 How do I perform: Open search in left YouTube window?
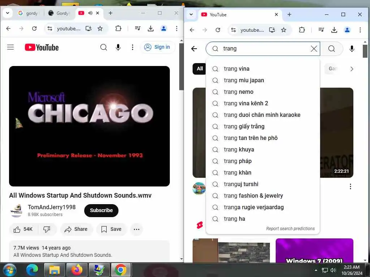click(104, 47)
